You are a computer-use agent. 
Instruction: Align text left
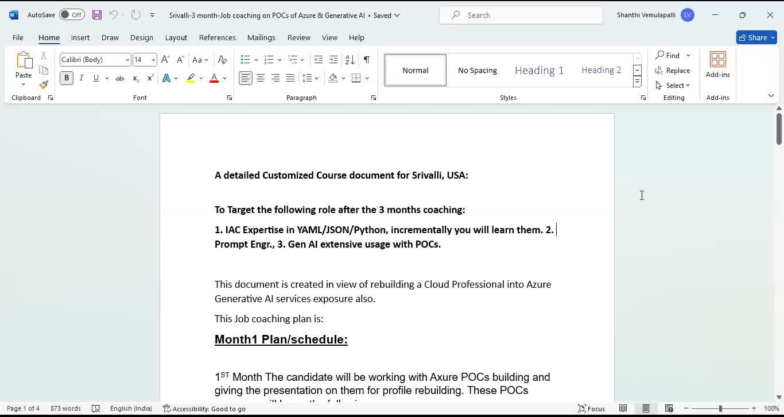(x=246, y=78)
